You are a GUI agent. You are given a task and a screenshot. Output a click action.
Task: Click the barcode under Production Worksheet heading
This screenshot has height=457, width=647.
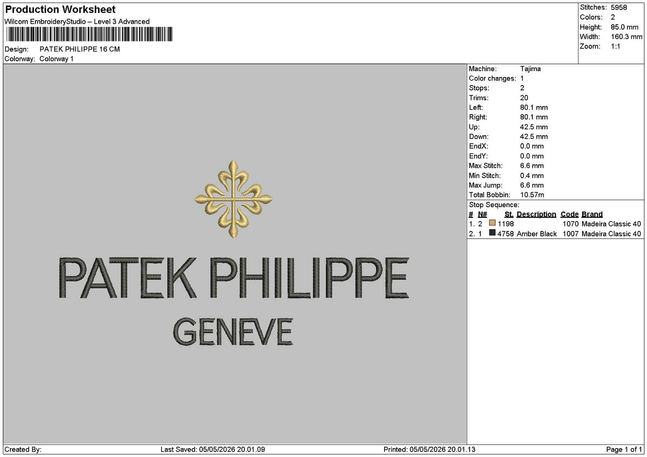pyautogui.click(x=89, y=34)
